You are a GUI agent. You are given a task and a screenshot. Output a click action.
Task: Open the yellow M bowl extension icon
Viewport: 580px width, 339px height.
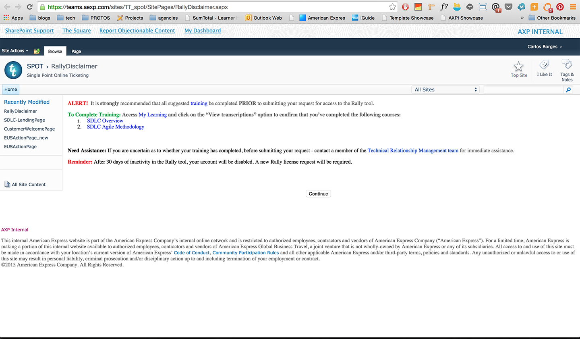tap(457, 7)
